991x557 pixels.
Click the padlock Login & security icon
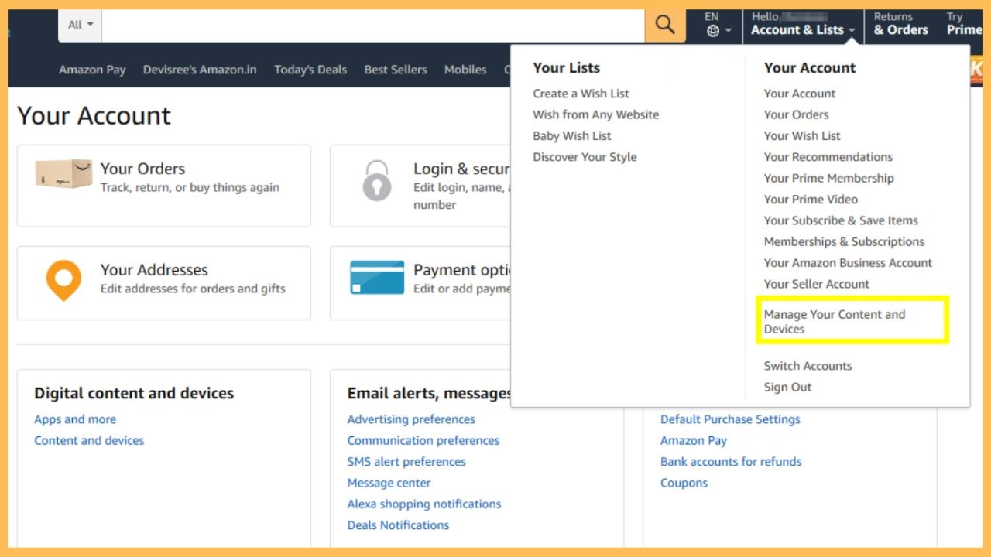click(x=377, y=180)
